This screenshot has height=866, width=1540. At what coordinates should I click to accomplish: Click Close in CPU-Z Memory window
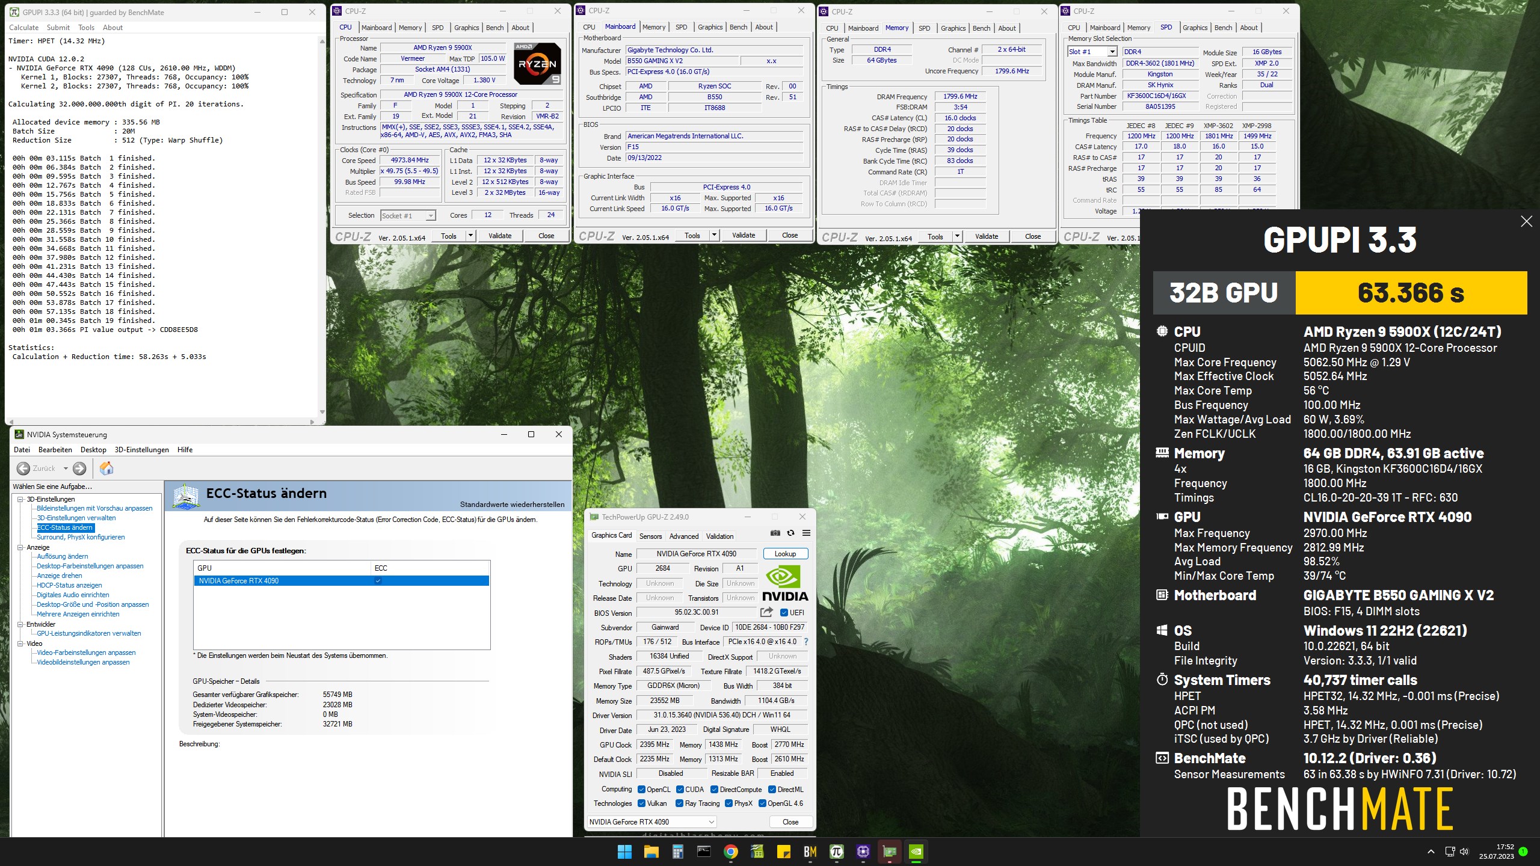1033,236
